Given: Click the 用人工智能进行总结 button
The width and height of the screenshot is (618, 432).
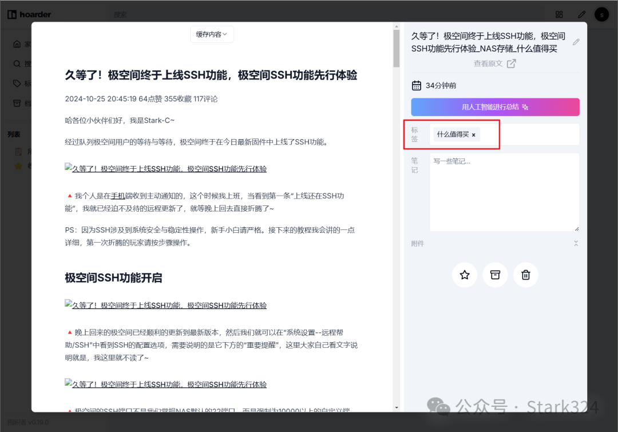Looking at the screenshot, I should coord(495,107).
